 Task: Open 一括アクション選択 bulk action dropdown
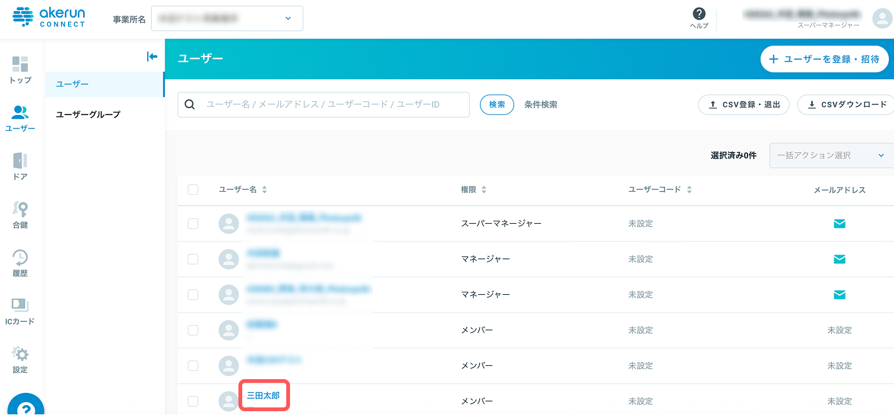(x=831, y=155)
